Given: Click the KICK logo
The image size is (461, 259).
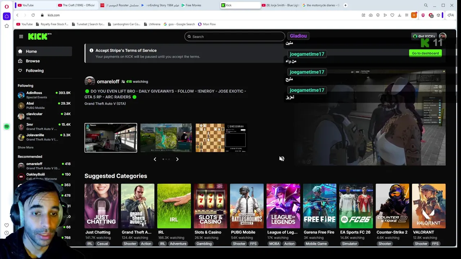Looking at the screenshot, I should [x=40, y=36].
